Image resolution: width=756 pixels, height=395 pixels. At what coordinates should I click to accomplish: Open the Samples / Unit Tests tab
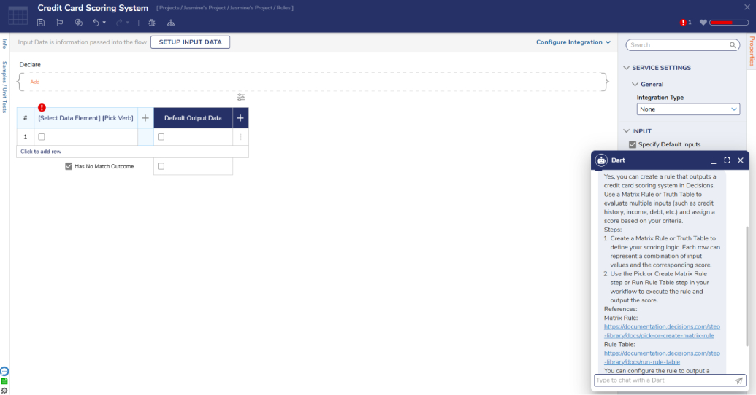coord(4,87)
